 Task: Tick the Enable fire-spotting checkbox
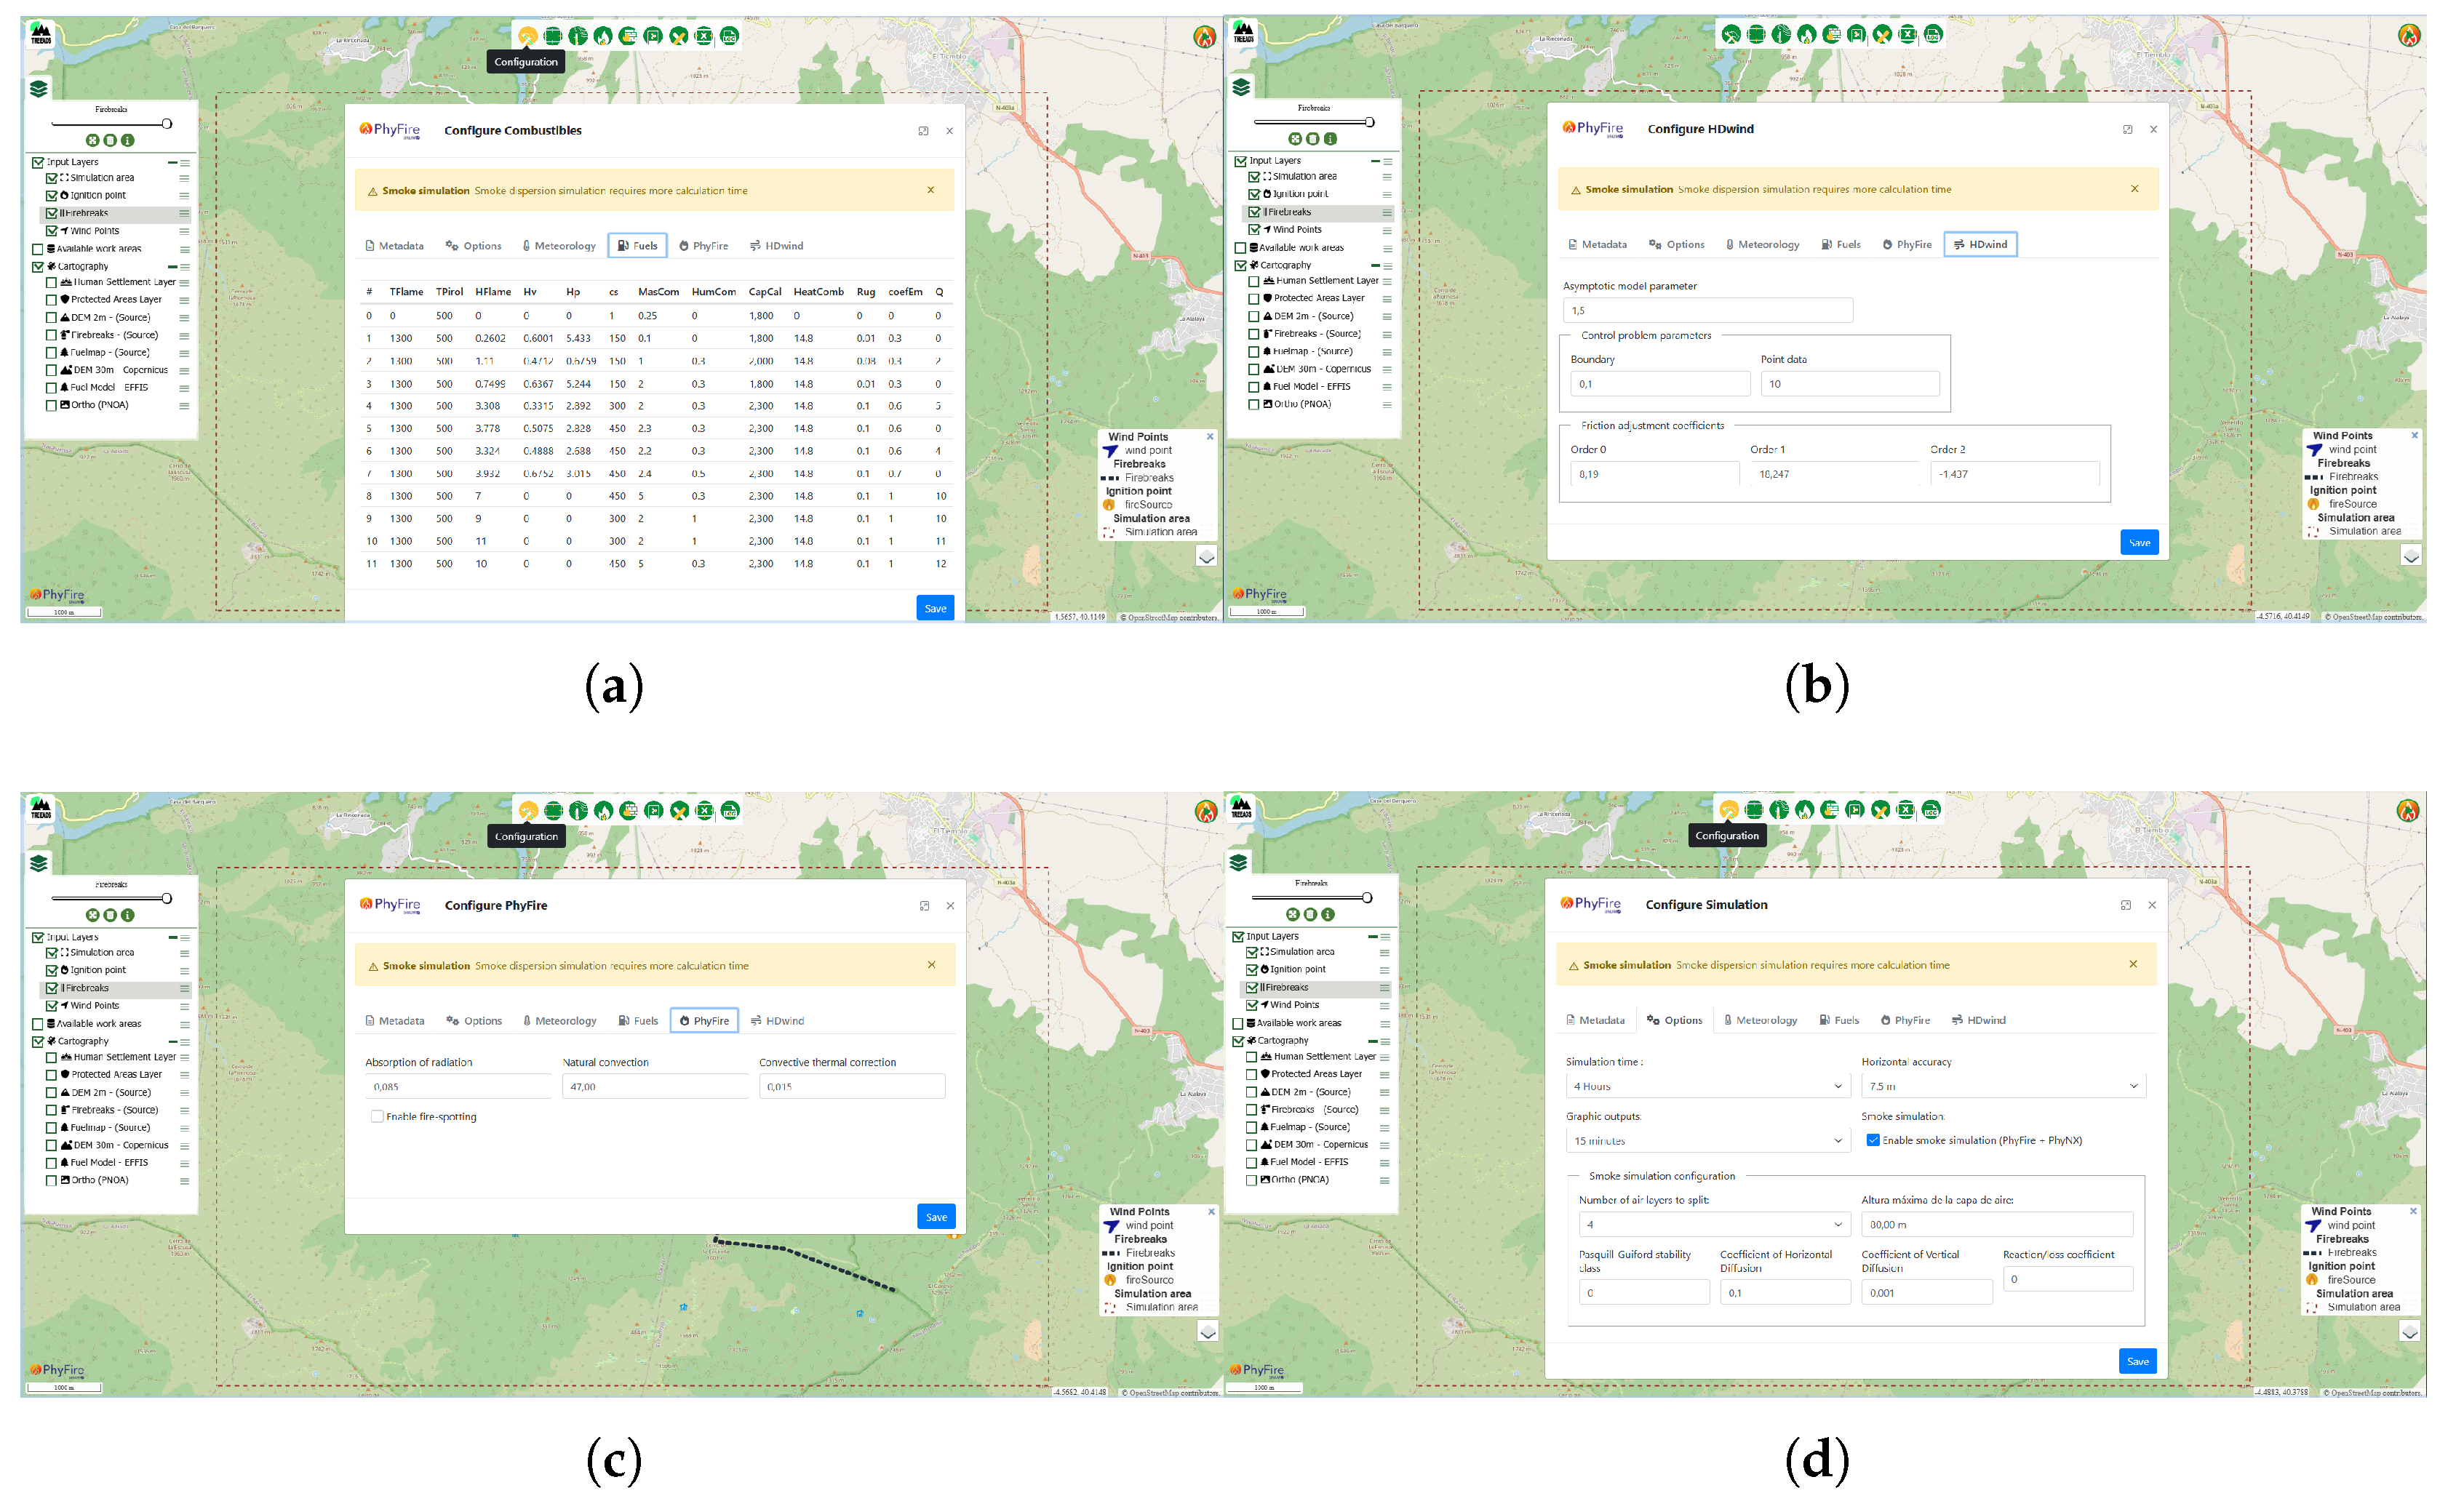point(377,1116)
